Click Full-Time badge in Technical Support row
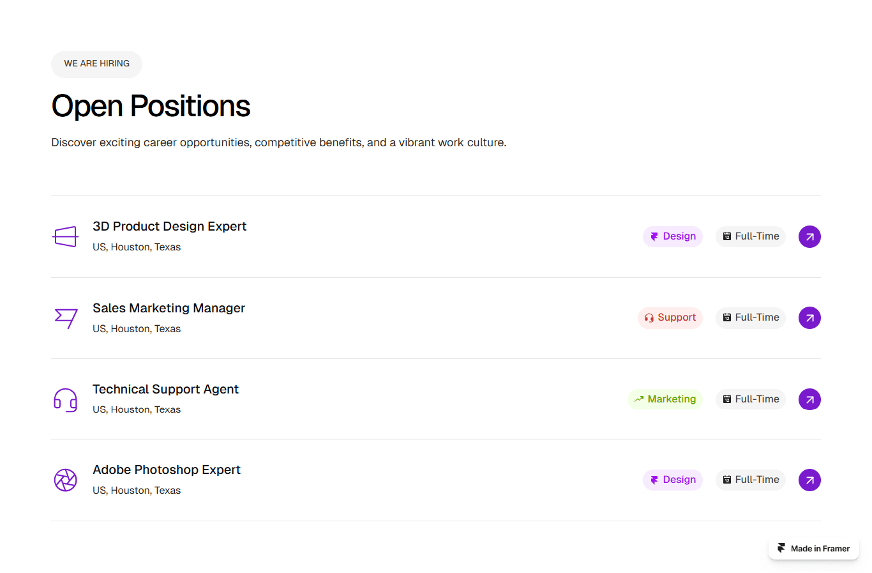Image resolution: width=872 pixels, height=573 pixels. click(751, 399)
